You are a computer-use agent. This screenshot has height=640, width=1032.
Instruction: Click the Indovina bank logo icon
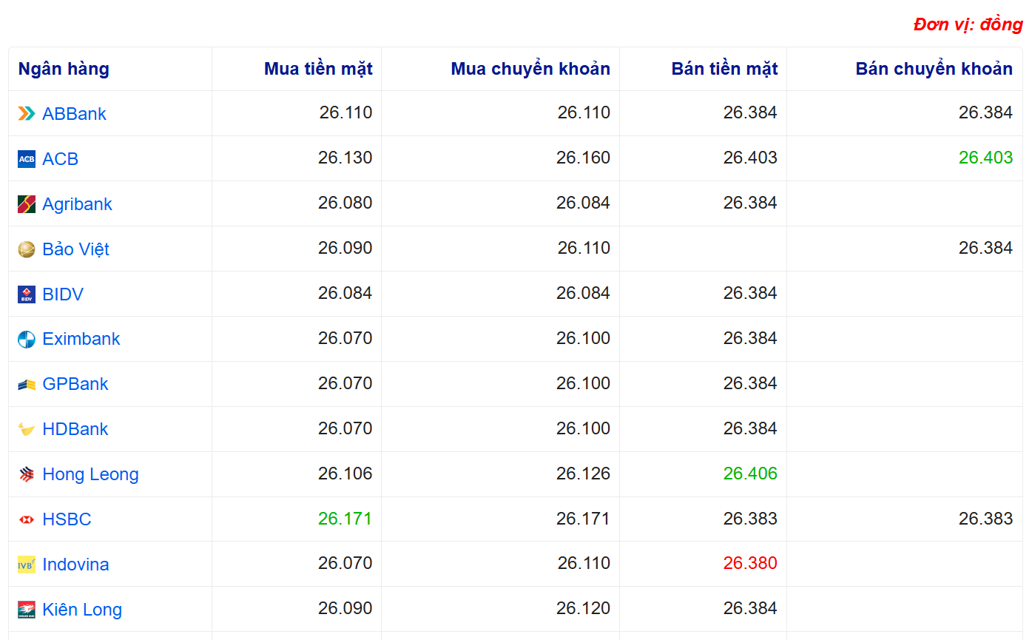[x=27, y=565]
